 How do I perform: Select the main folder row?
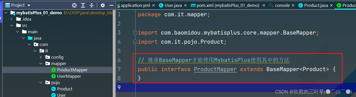tap(58, 32)
